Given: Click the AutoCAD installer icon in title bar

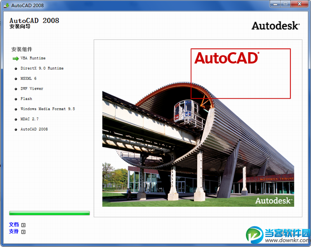Looking at the screenshot, I should pyautogui.click(x=6, y=5).
